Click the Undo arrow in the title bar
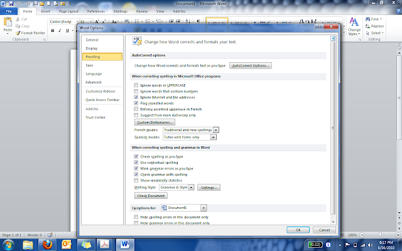 coord(18,4)
